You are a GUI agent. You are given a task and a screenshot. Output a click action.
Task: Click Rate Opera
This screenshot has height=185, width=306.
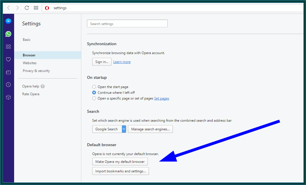coord(31,94)
